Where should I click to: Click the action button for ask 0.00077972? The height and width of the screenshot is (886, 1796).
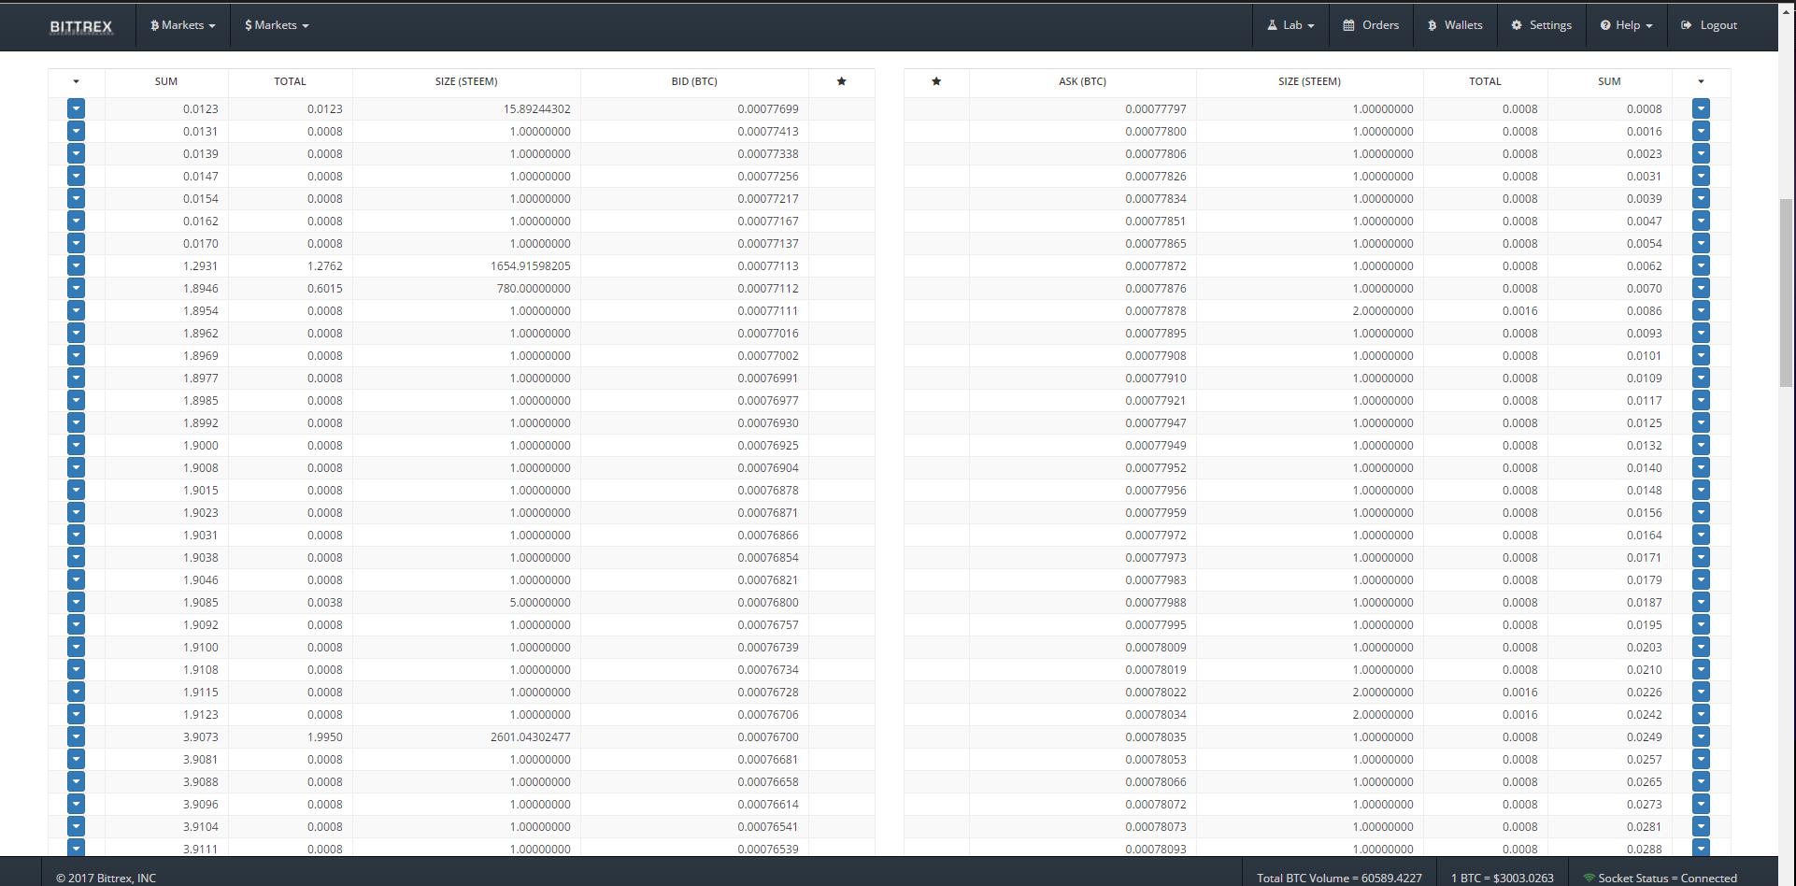(x=1701, y=535)
